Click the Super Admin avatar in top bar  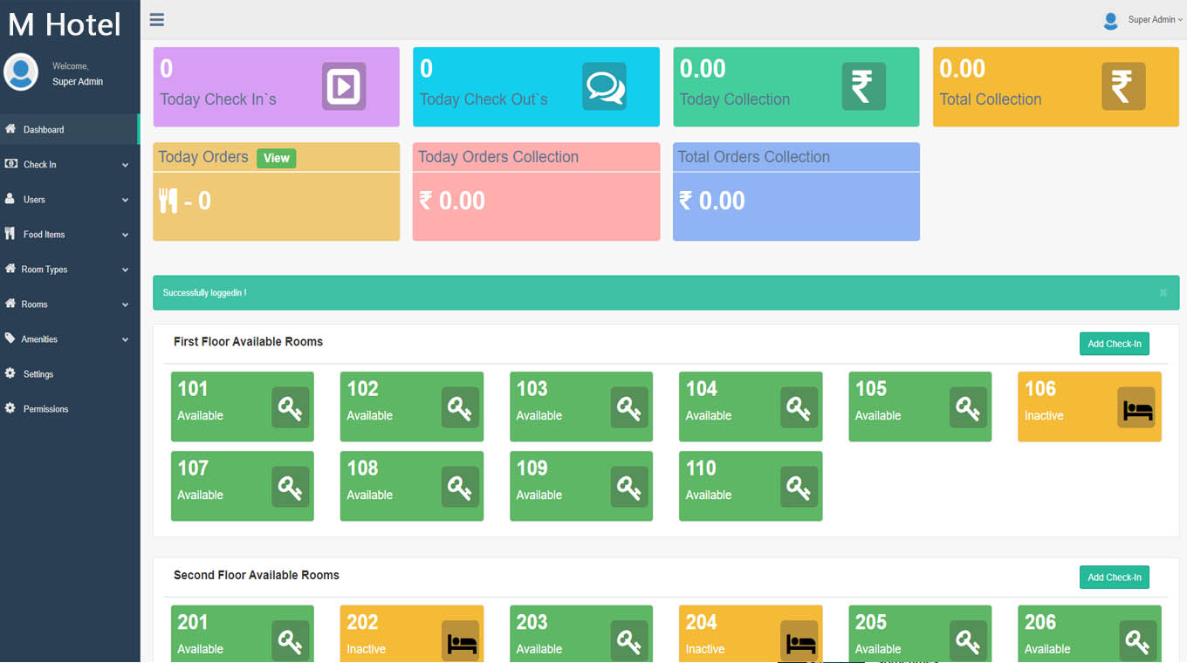pyautogui.click(x=1111, y=20)
